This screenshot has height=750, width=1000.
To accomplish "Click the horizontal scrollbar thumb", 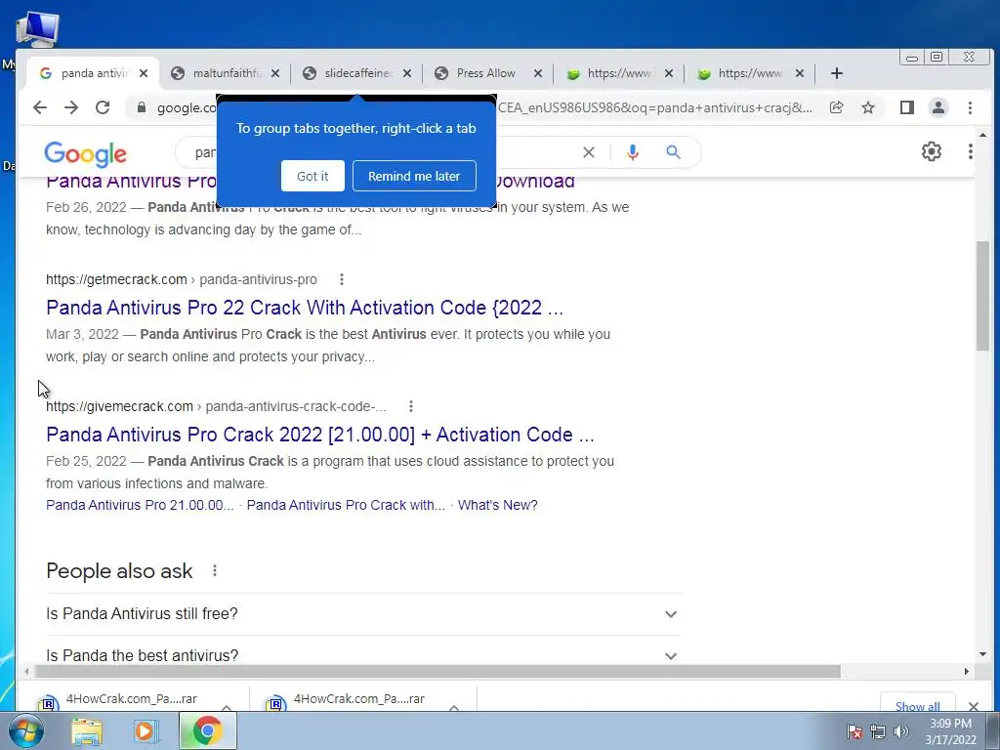I will point(437,672).
